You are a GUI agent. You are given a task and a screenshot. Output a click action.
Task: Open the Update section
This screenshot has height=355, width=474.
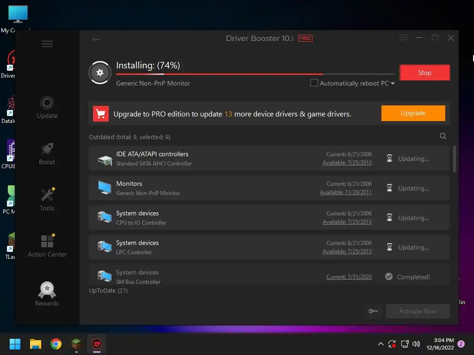[x=47, y=107]
